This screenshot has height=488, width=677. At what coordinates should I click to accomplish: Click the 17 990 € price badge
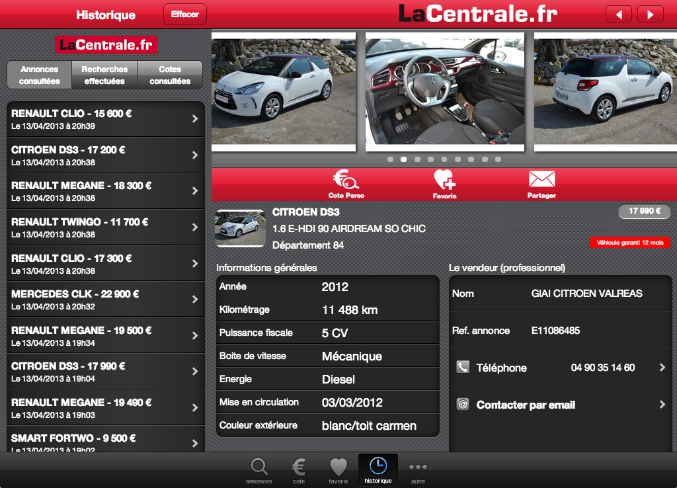click(644, 211)
